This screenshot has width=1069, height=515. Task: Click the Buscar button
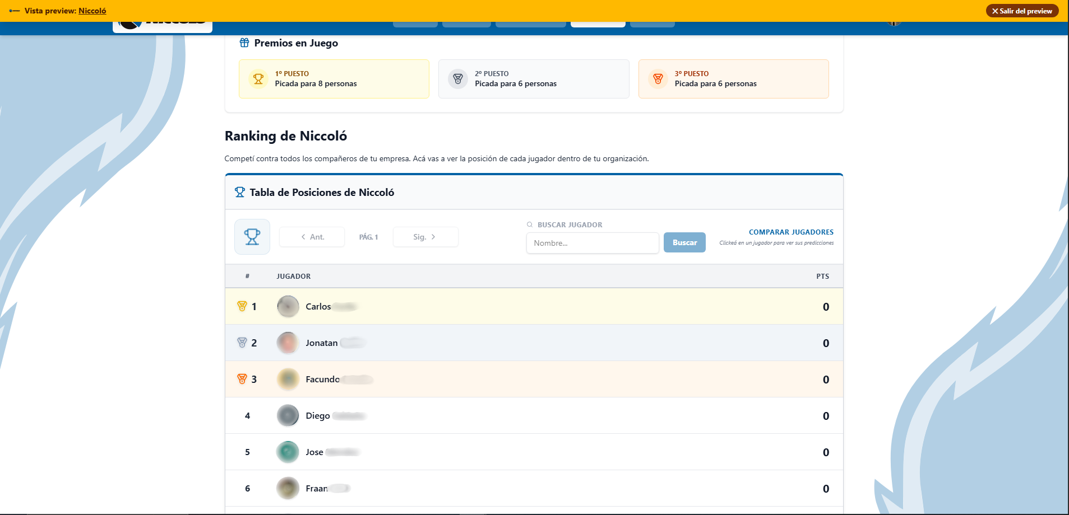click(684, 242)
